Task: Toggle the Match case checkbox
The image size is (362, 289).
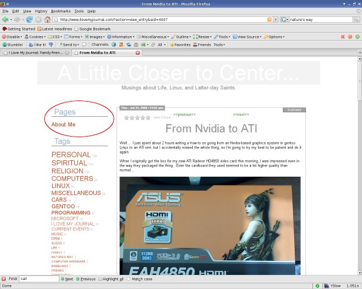Action: point(128,279)
